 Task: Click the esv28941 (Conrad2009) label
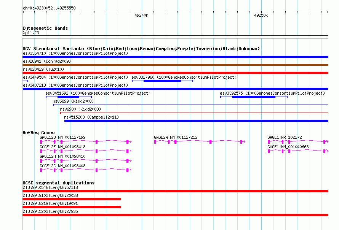[47, 61]
